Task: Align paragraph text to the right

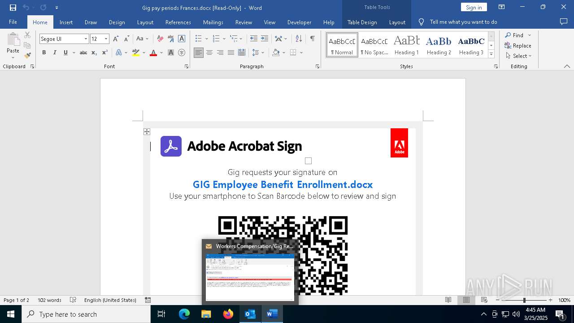Action: click(x=220, y=52)
